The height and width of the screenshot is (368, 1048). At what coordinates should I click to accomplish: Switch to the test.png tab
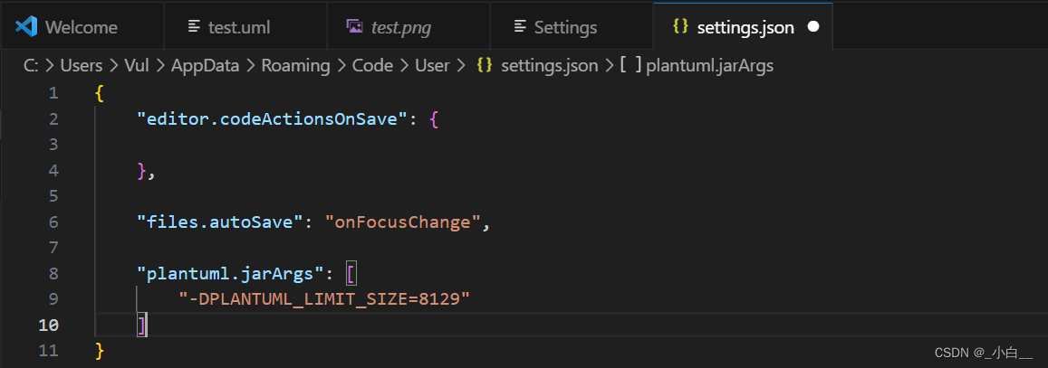(400, 27)
